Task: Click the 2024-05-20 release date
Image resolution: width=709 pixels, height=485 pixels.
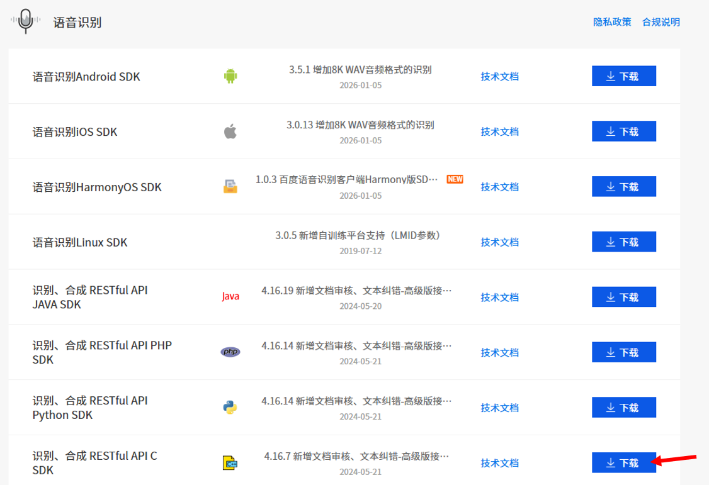Action: (360, 306)
